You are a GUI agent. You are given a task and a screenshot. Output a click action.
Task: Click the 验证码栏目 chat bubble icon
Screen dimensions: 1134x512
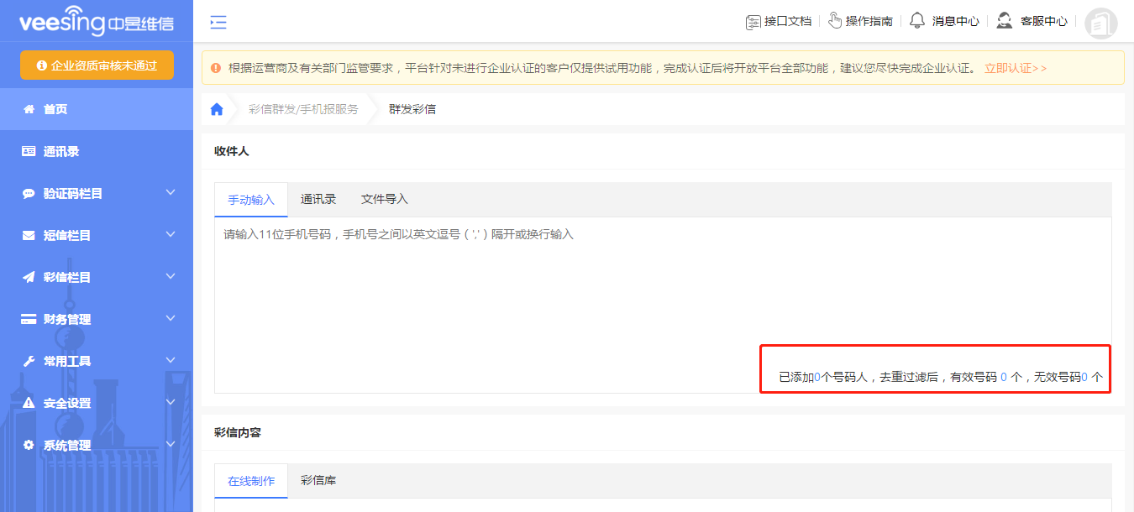pos(29,193)
